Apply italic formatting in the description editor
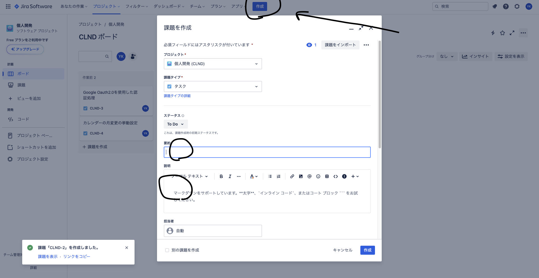Image resolution: width=539 pixels, height=278 pixels. pyautogui.click(x=230, y=176)
